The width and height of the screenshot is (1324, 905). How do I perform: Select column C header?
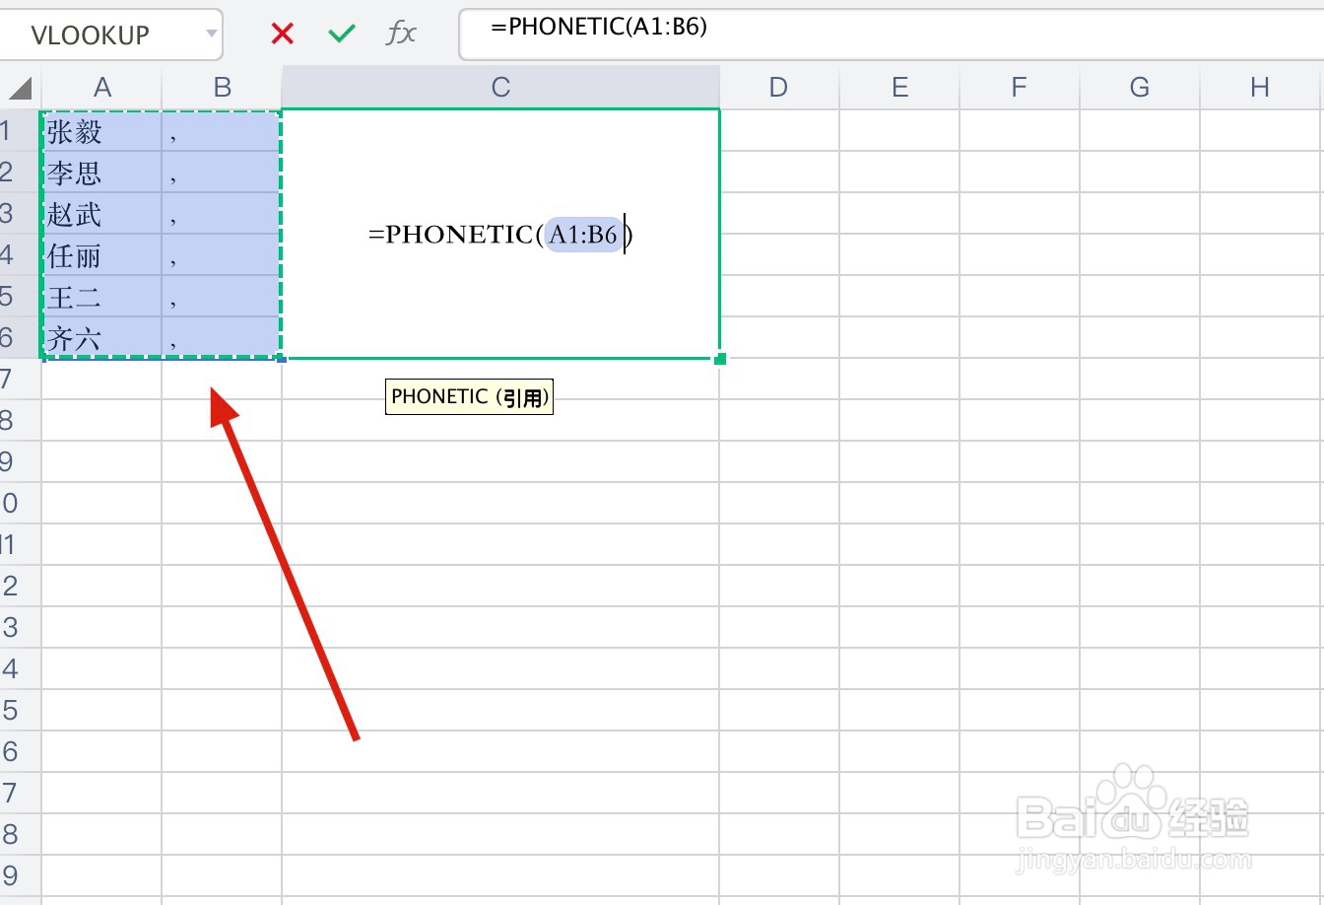(x=500, y=88)
